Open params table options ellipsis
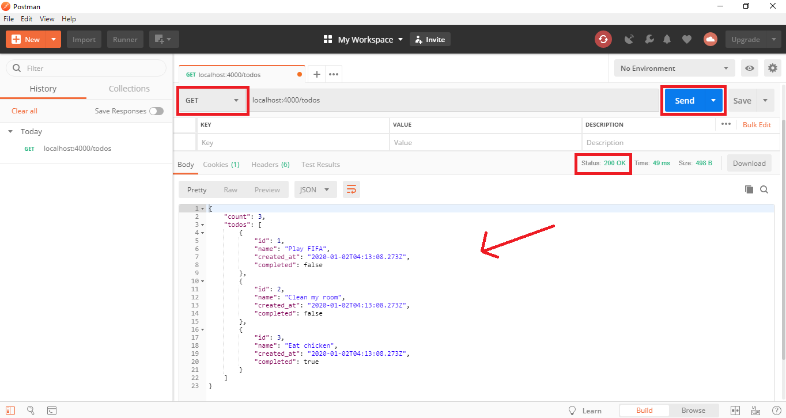The height and width of the screenshot is (418, 786). (x=725, y=124)
